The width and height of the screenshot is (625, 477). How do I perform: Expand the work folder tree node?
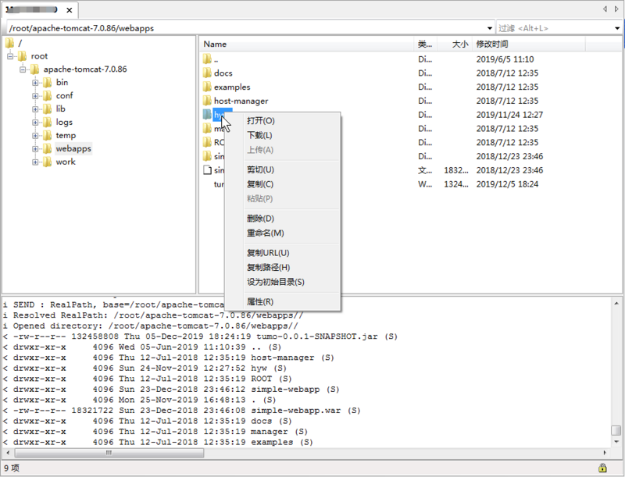click(x=35, y=162)
